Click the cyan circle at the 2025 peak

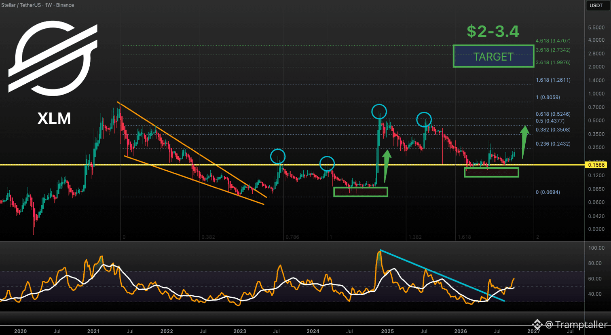click(x=379, y=111)
